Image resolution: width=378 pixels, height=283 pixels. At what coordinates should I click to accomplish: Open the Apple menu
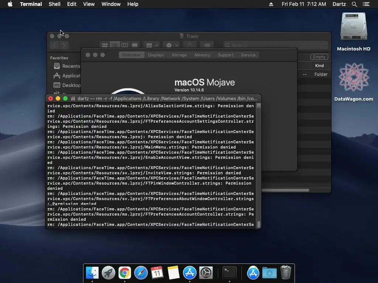(10, 4)
